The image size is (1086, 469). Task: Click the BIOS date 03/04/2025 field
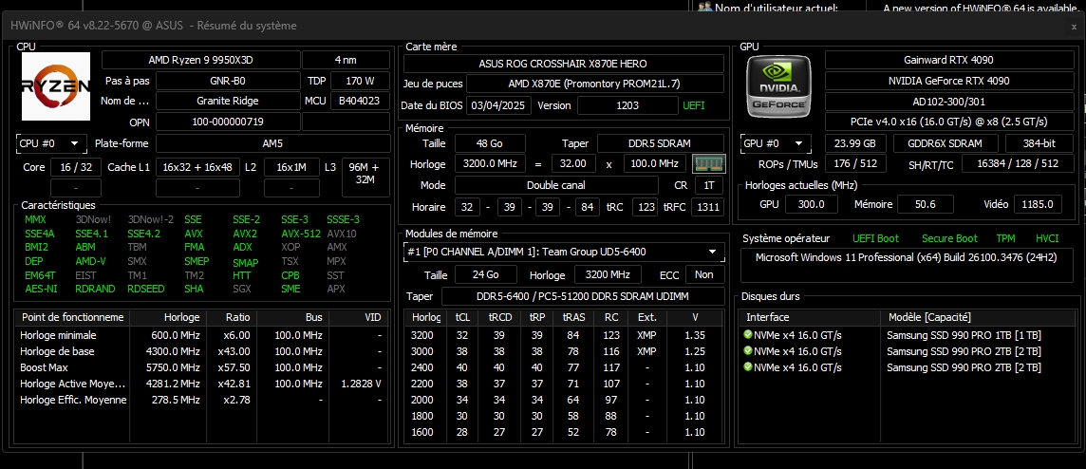pos(498,105)
